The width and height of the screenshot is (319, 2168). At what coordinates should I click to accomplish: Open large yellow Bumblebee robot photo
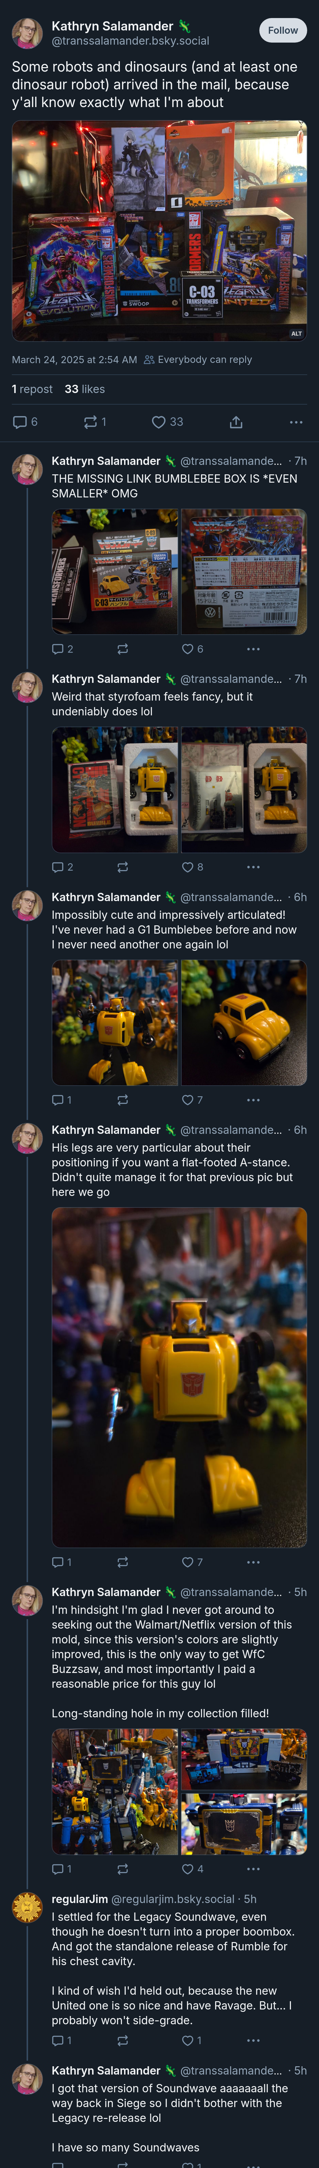[179, 1378]
